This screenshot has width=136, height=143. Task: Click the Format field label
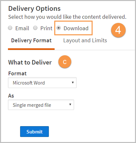(x=17, y=73)
